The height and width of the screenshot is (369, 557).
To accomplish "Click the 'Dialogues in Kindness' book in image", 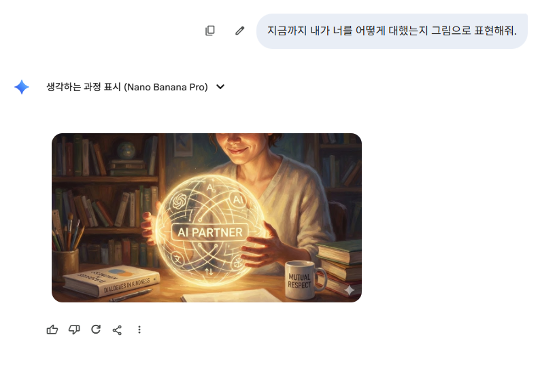I will 112,280.
